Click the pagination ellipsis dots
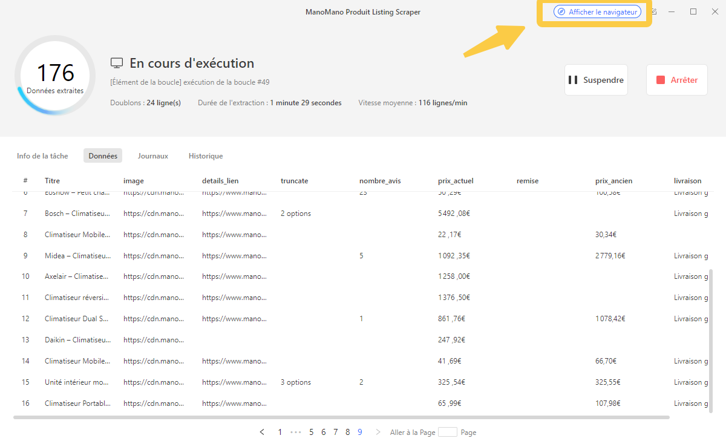The height and width of the screenshot is (444, 726). click(x=295, y=432)
